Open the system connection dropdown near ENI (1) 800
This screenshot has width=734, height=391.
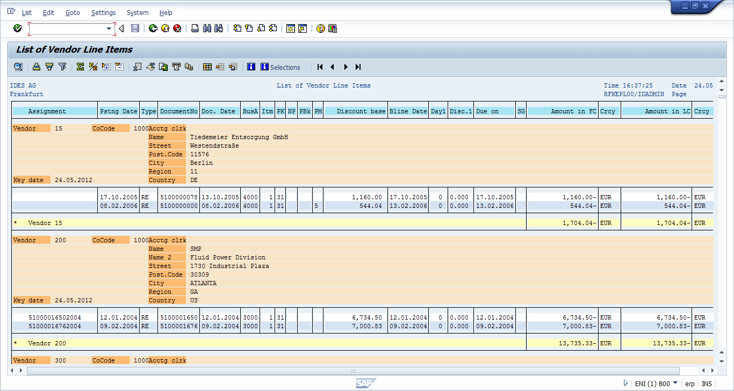[675, 383]
